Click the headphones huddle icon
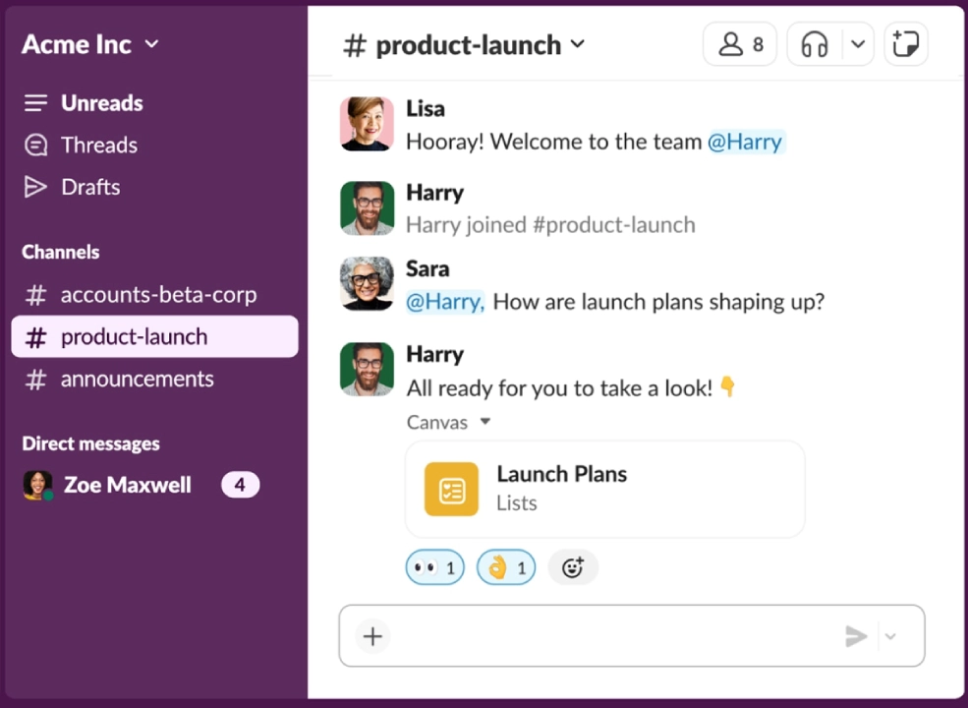This screenshot has width=968, height=708. pos(814,45)
